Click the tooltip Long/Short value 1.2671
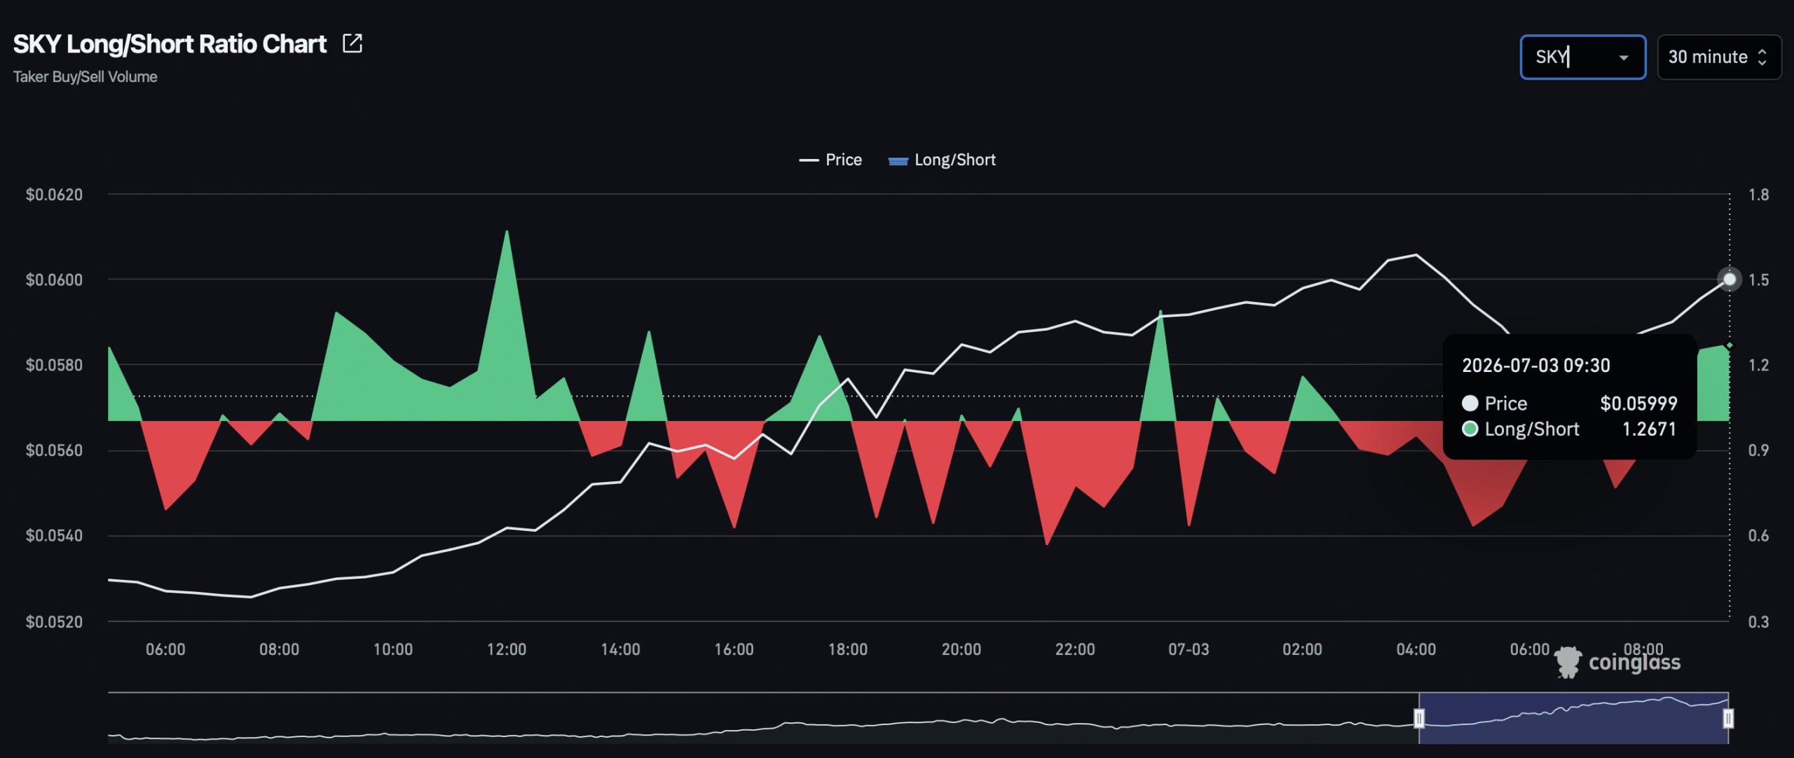This screenshot has width=1794, height=758. tap(1650, 429)
